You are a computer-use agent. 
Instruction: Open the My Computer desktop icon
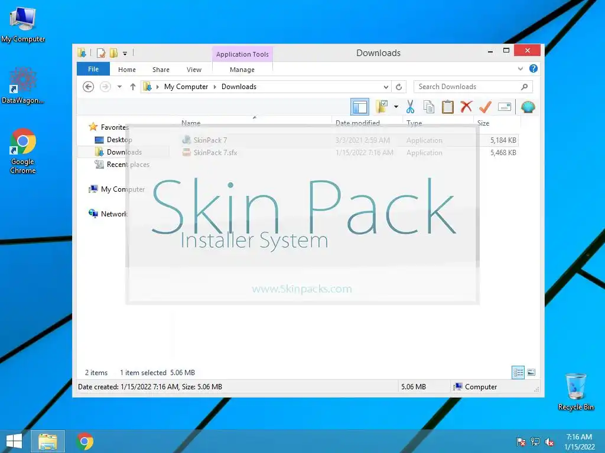(23, 25)
